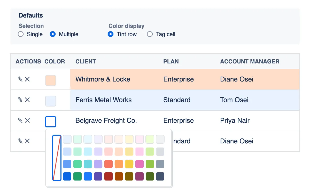The image size is (310, 196).
Task: Pick the dark brown-orange swatch in bottom row
Action: pos(119,176)
